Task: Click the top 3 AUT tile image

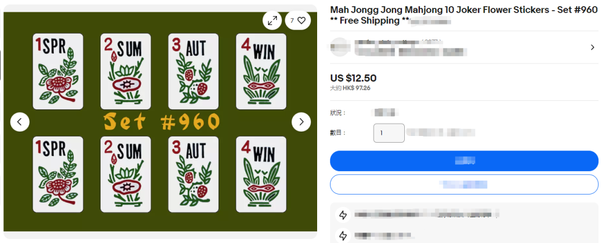Action: (193, 71)
